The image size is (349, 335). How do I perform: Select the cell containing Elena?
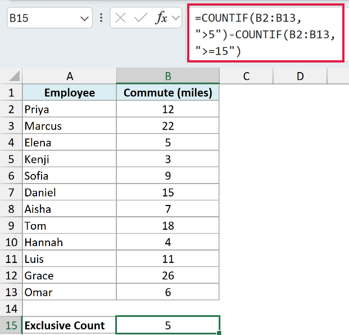(70, 142)
